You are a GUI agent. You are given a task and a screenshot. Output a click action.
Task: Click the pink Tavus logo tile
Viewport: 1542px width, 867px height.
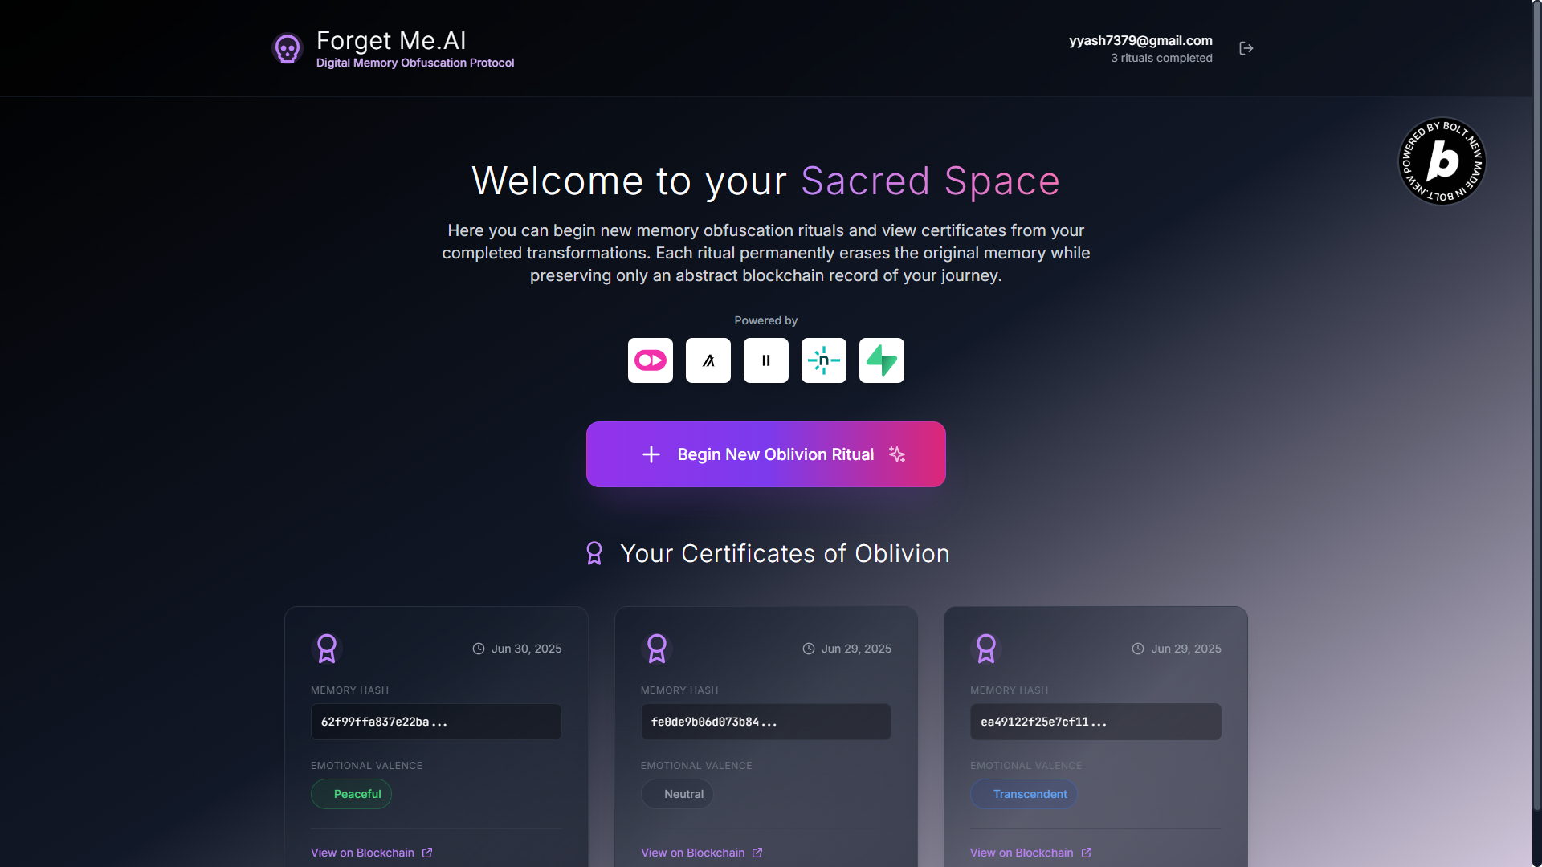[650, 360]
